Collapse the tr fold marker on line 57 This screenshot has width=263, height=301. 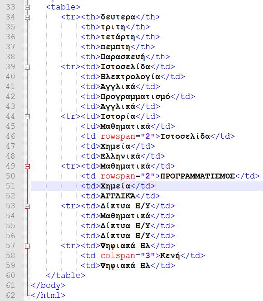(x=28, y=246)
